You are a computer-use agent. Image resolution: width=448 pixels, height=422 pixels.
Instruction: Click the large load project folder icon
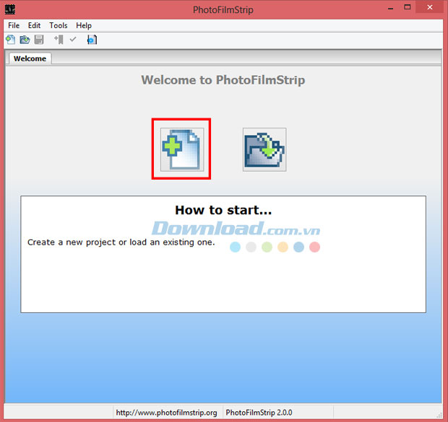point(264,149)
